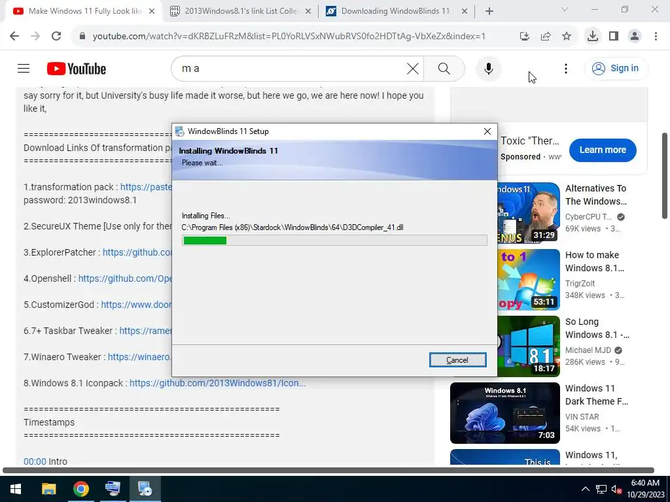Click the share page icon in address bar

click(546, 37)
